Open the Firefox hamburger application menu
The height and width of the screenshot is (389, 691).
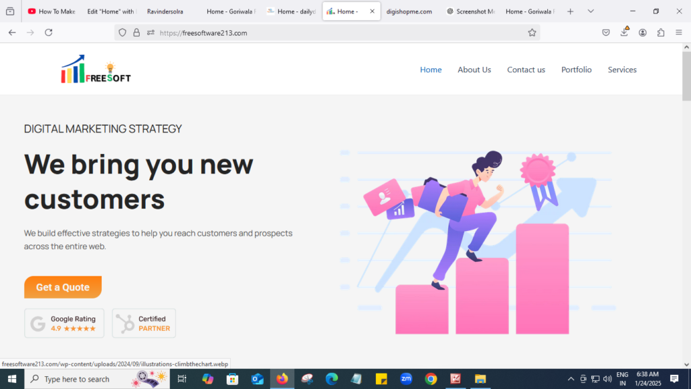click(679, 32)
